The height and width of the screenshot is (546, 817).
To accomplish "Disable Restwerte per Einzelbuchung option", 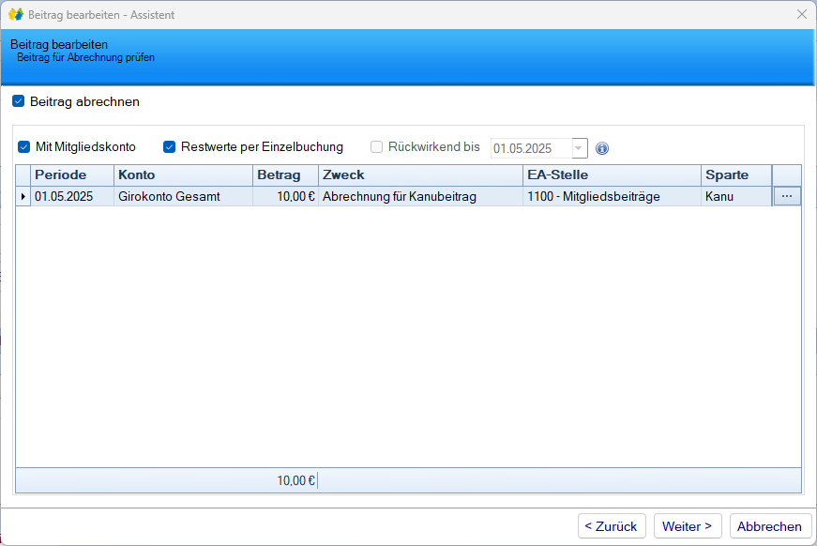I will click(x=170, y=147).
